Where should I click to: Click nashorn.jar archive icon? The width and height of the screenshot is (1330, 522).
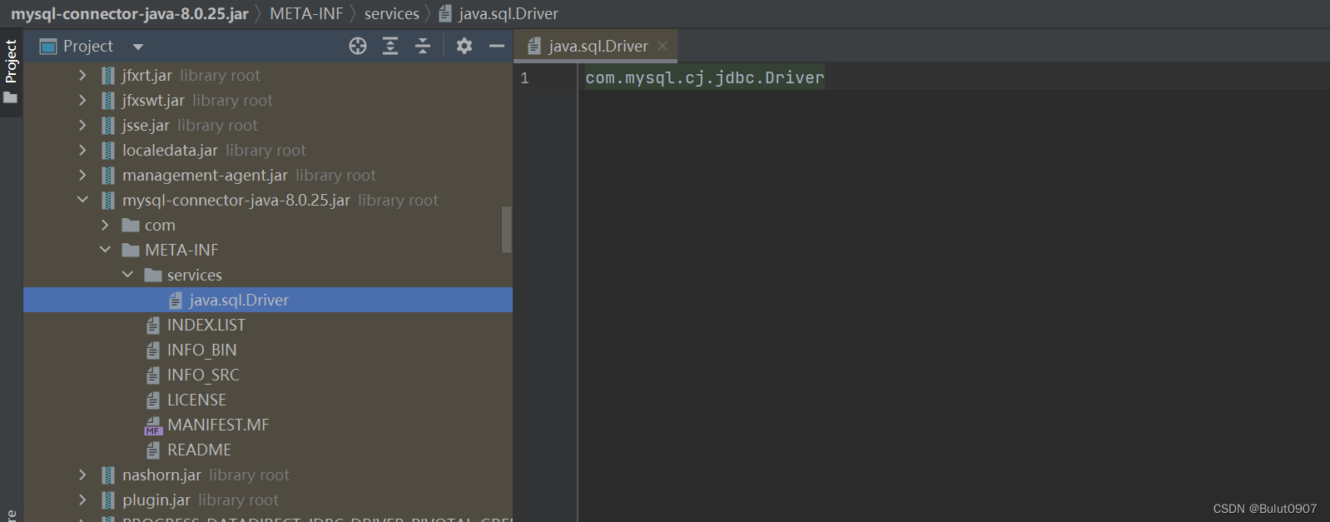pos(108,475)
